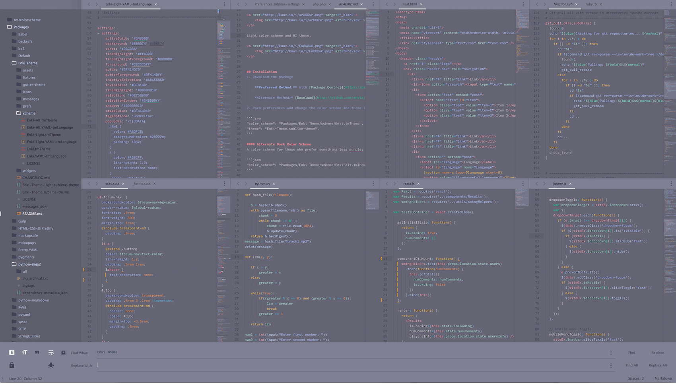
Task: Open tab menu of python.py pane
Action: pos(373,184)
